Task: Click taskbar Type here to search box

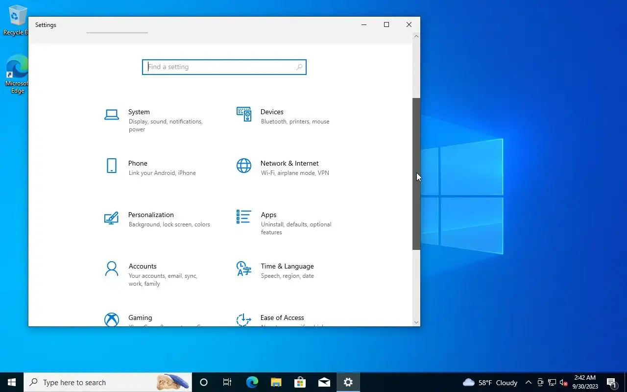Action: [108, 382]
